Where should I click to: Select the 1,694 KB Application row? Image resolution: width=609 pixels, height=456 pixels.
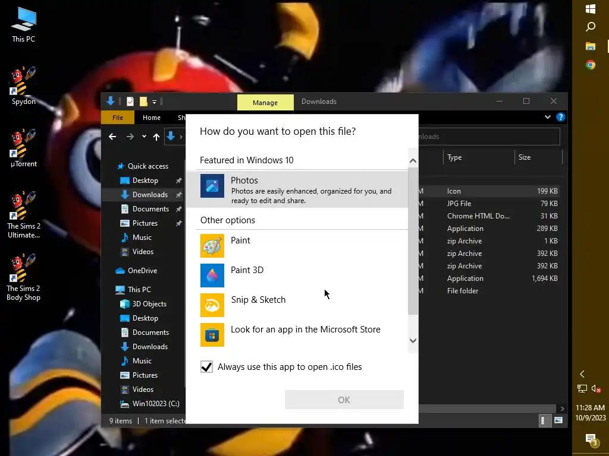pos(489,278)
